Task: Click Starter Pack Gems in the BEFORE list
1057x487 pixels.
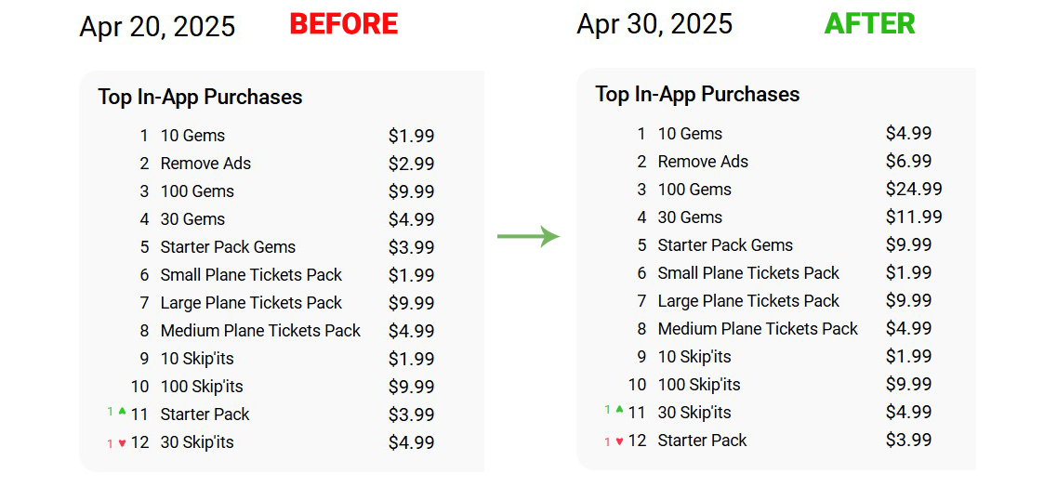Action: 228,247
